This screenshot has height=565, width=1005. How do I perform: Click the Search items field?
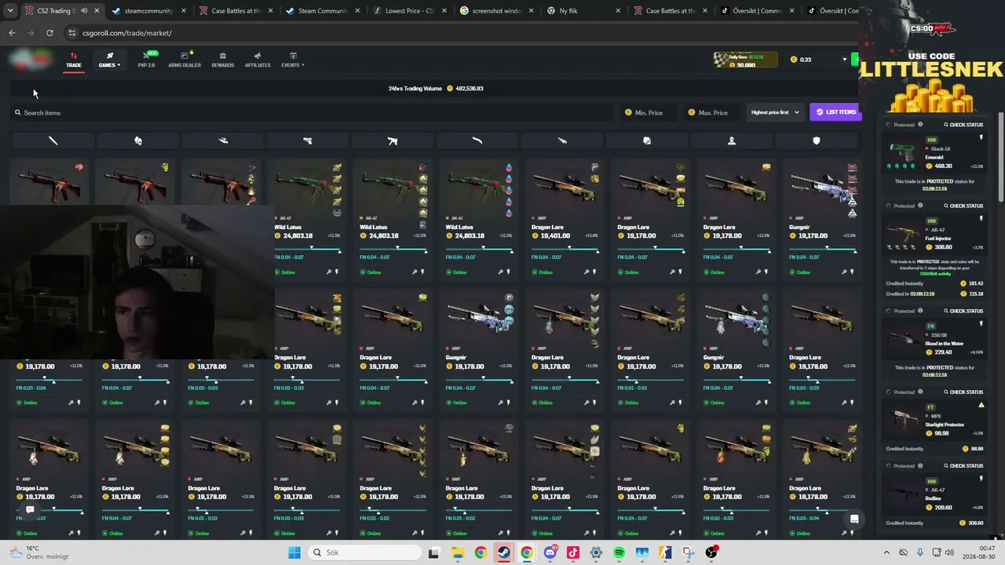point(312,112)
